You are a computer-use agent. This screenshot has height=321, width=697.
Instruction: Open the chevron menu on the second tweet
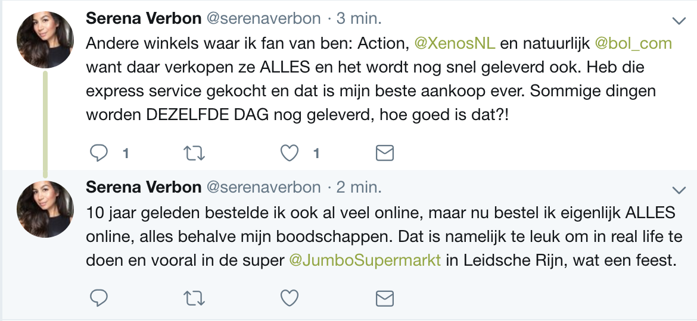point(679,190)
